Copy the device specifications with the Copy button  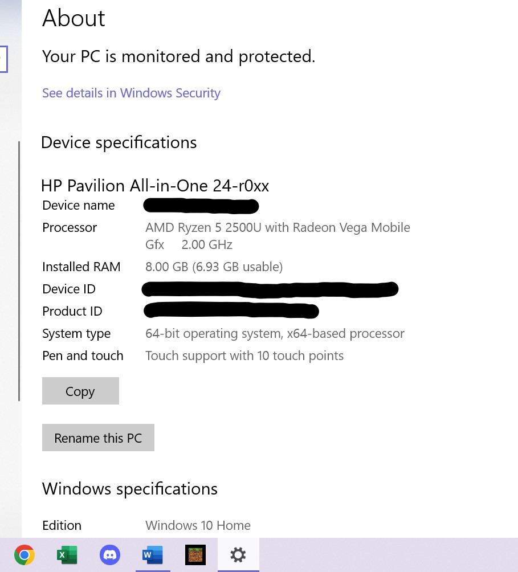(80, 391)
